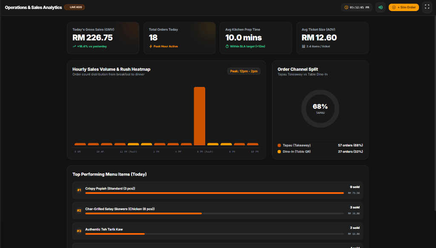Viewport: 436px width, 248px height.
Task: Click the Within SLA target (<12m) text
Action: tap(247, 46)
